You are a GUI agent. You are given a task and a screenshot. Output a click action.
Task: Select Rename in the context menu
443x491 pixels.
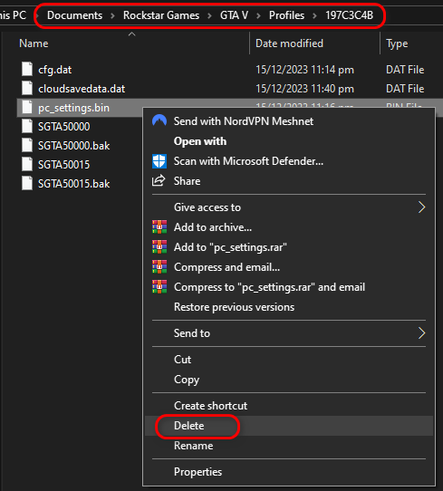(289, 446)
